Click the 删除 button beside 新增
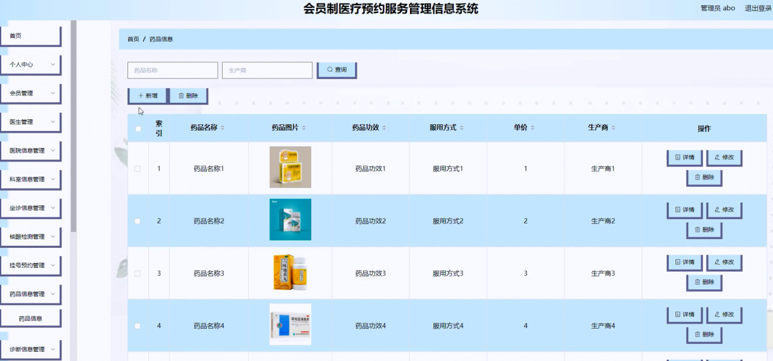The height and width of the screenshot is (361, 773). click(x=189, y=96)
